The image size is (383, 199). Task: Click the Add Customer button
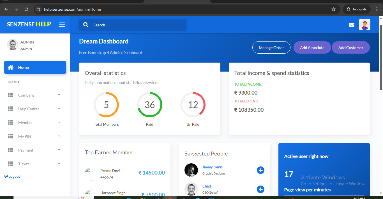351,47
